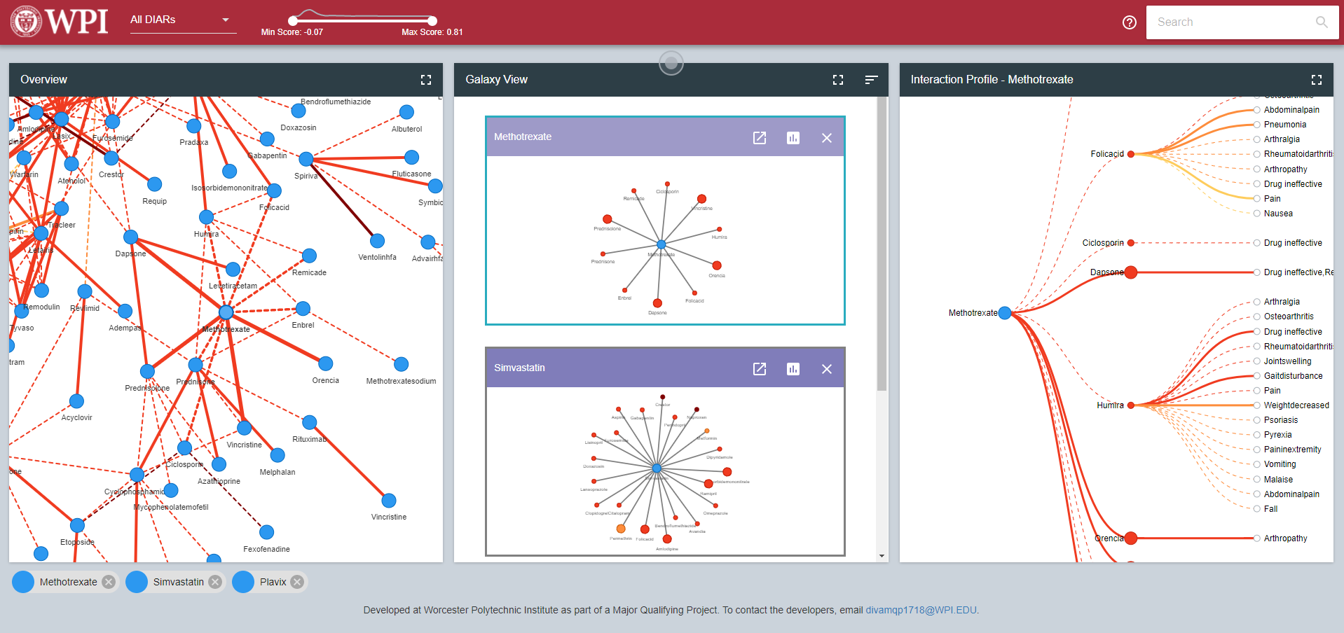Screen dimensions: 1344x633
Task: Click the circular drag handle above Galaxy View
Action: click(671, 64)
